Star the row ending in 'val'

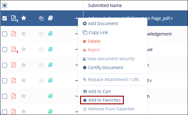(x=24, y=49)
